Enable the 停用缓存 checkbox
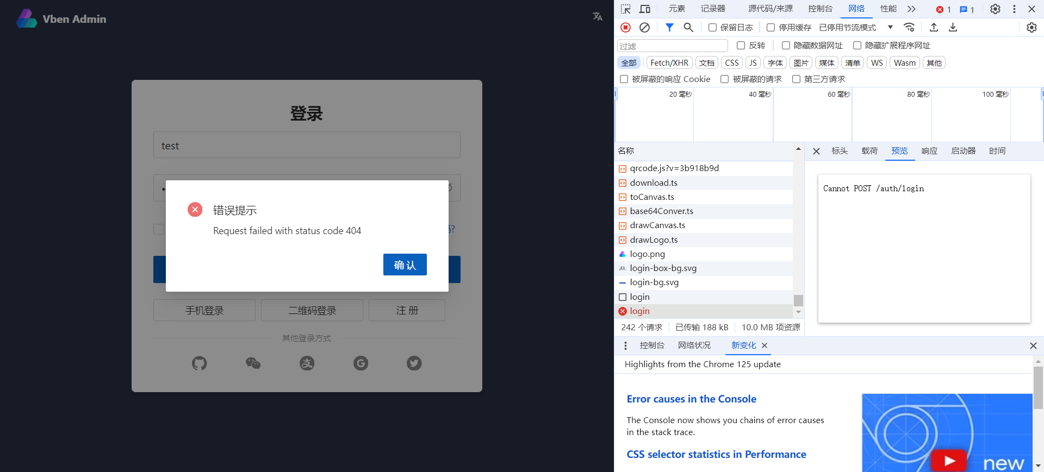The image size is (1044, 472). tap(770, 27)
